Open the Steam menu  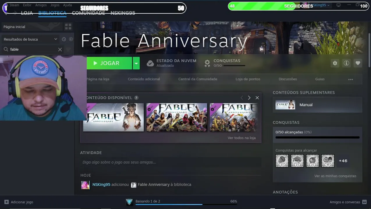pyautogui.click(x=14, y=5)
